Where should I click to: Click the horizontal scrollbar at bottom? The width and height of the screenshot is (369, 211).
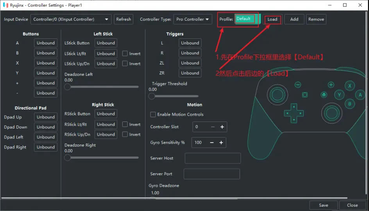click(174, 198)
